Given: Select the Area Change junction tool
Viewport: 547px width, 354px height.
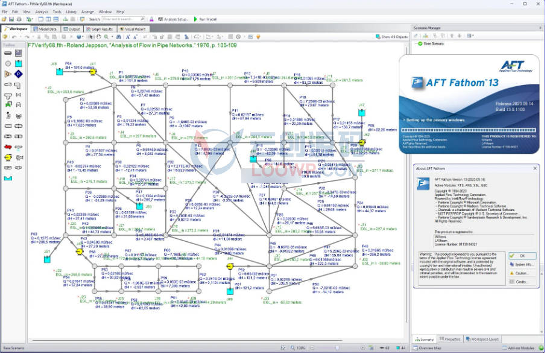Looking at the screenshot, I should point(8,85).
